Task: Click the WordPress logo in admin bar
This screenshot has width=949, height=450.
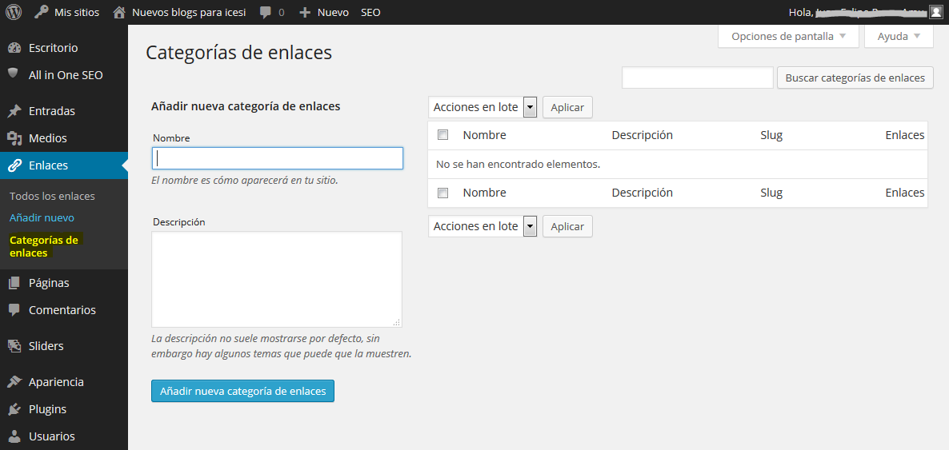Action: [14, 12]
